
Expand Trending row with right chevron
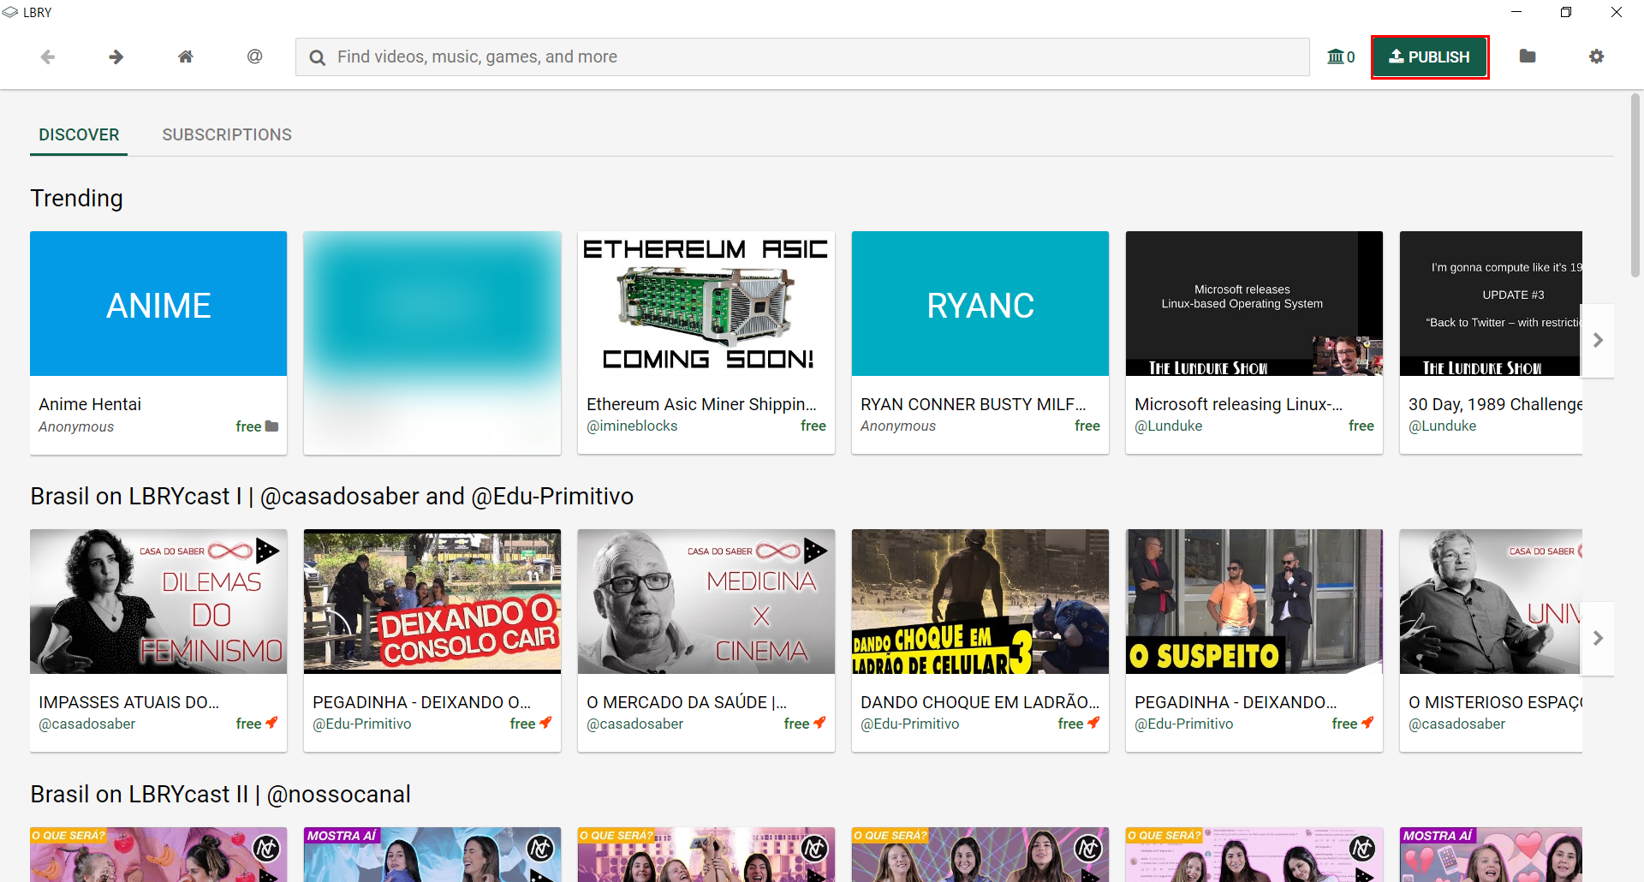(x=1598, y=340)
